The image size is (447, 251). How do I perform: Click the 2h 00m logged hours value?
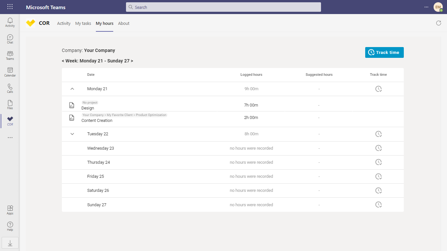[x=251, y=118]
